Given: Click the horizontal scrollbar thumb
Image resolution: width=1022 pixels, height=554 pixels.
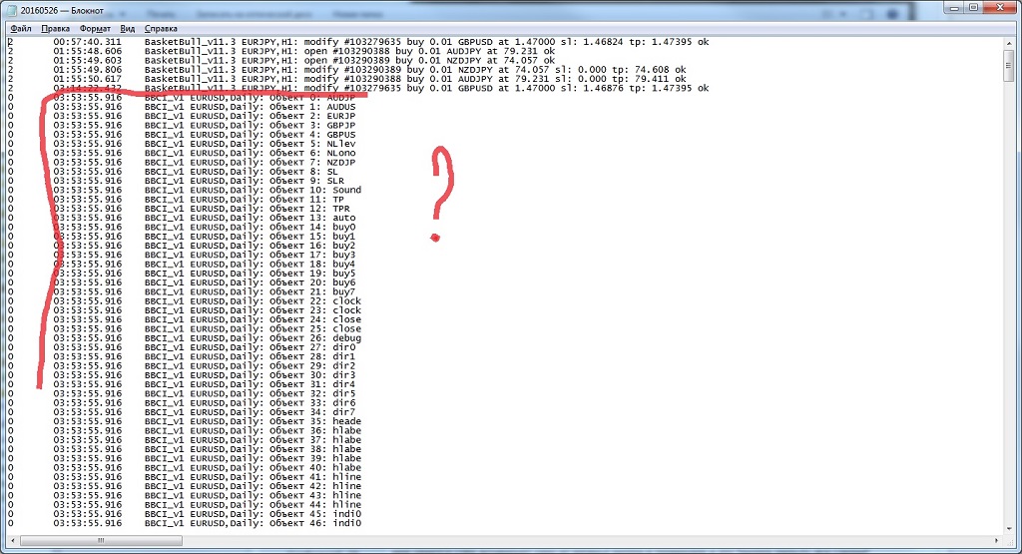Looking at the screenshot, I should [98, 540].
